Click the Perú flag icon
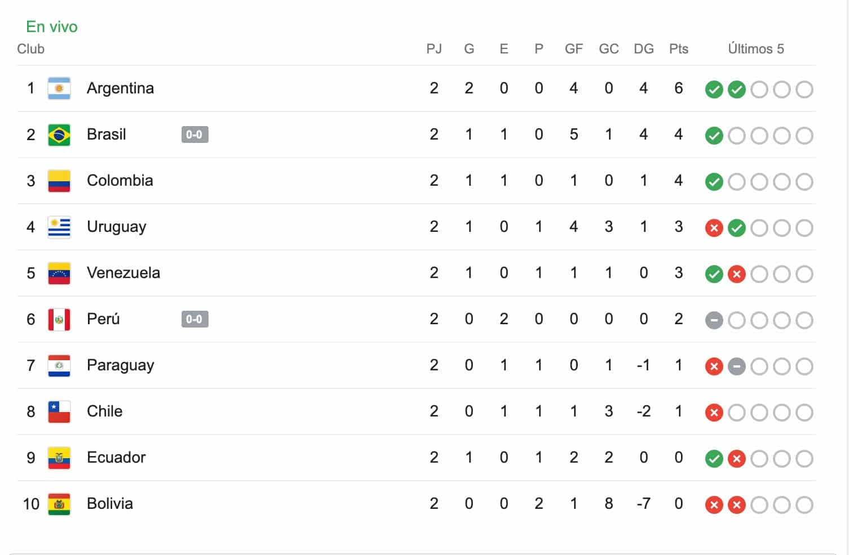849x555 pixels. [x=59, y=319]
